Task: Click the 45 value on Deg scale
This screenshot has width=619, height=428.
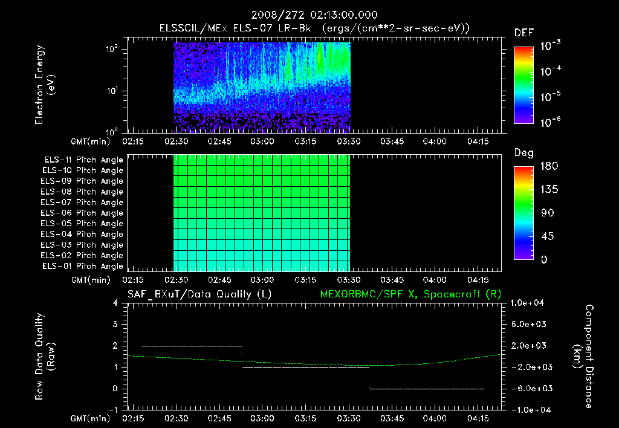Action: point(547,236)
